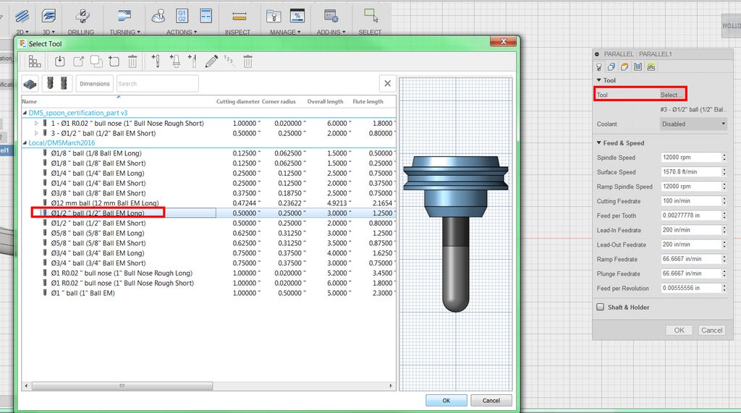
Task: Click the import tool library icon
Action: 60,61
